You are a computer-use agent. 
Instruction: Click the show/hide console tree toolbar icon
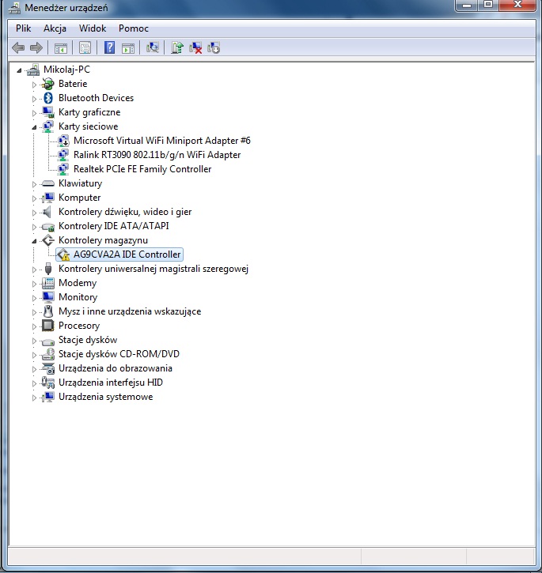(61, 48)
